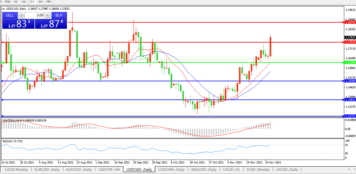Toggle the D1 daily timeframe

32,2
